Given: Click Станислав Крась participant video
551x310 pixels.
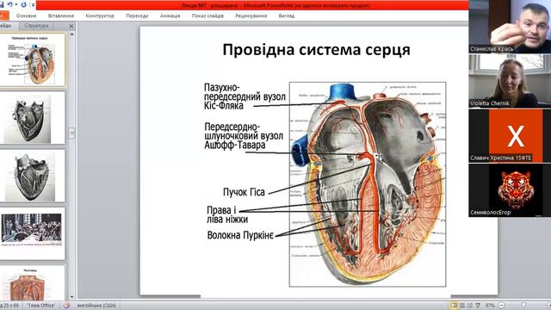Looking at the screenshot, I should click(510, 27).
